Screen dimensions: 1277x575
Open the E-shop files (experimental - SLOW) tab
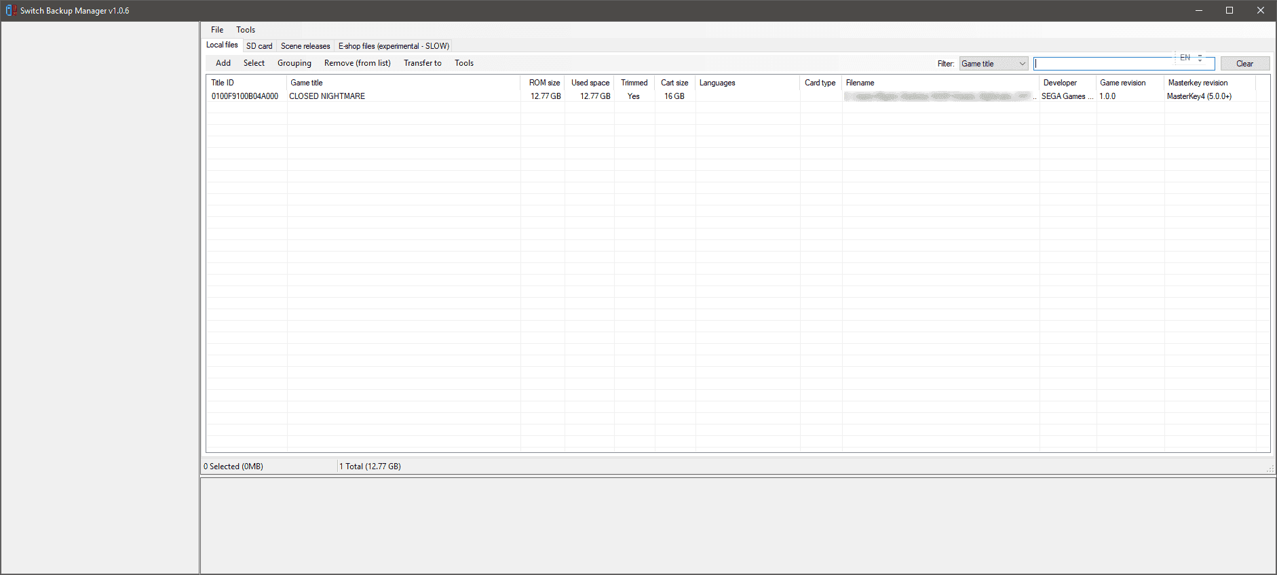[394, 46]
